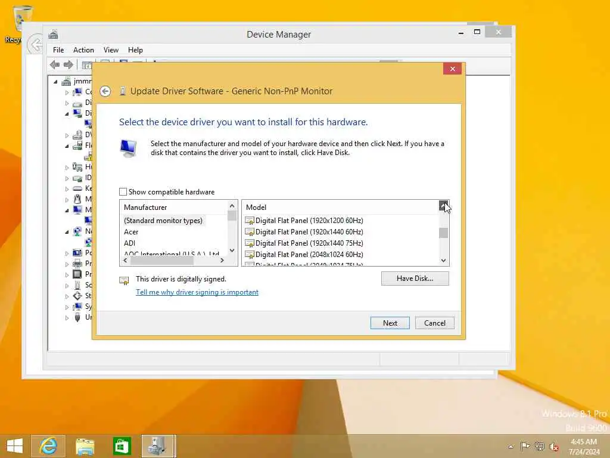Click the Keyboards category icon
Viewport: 610px width, 458px height.
click(77, 188)
